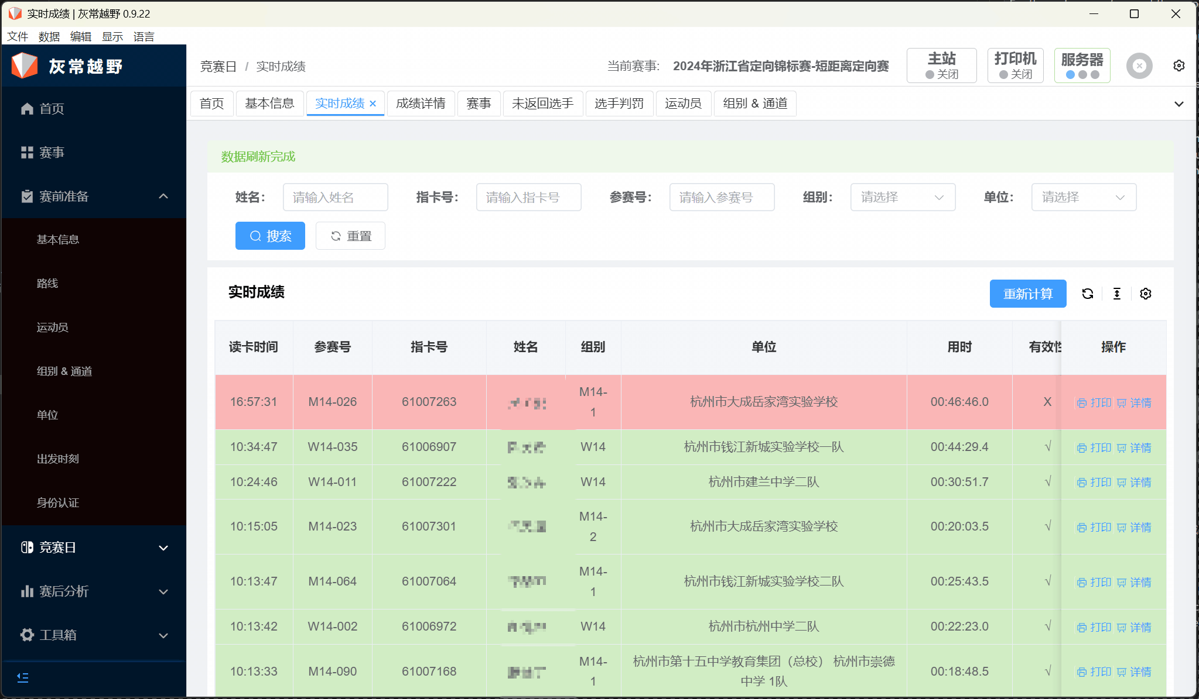
Task: Open the 单位 dropdown
Action: tap(1084, 197)
